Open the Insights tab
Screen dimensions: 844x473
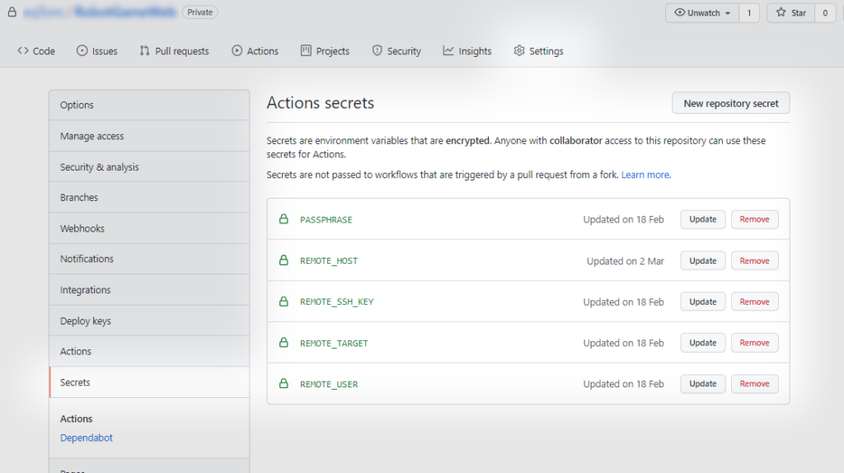pos(467,51)
